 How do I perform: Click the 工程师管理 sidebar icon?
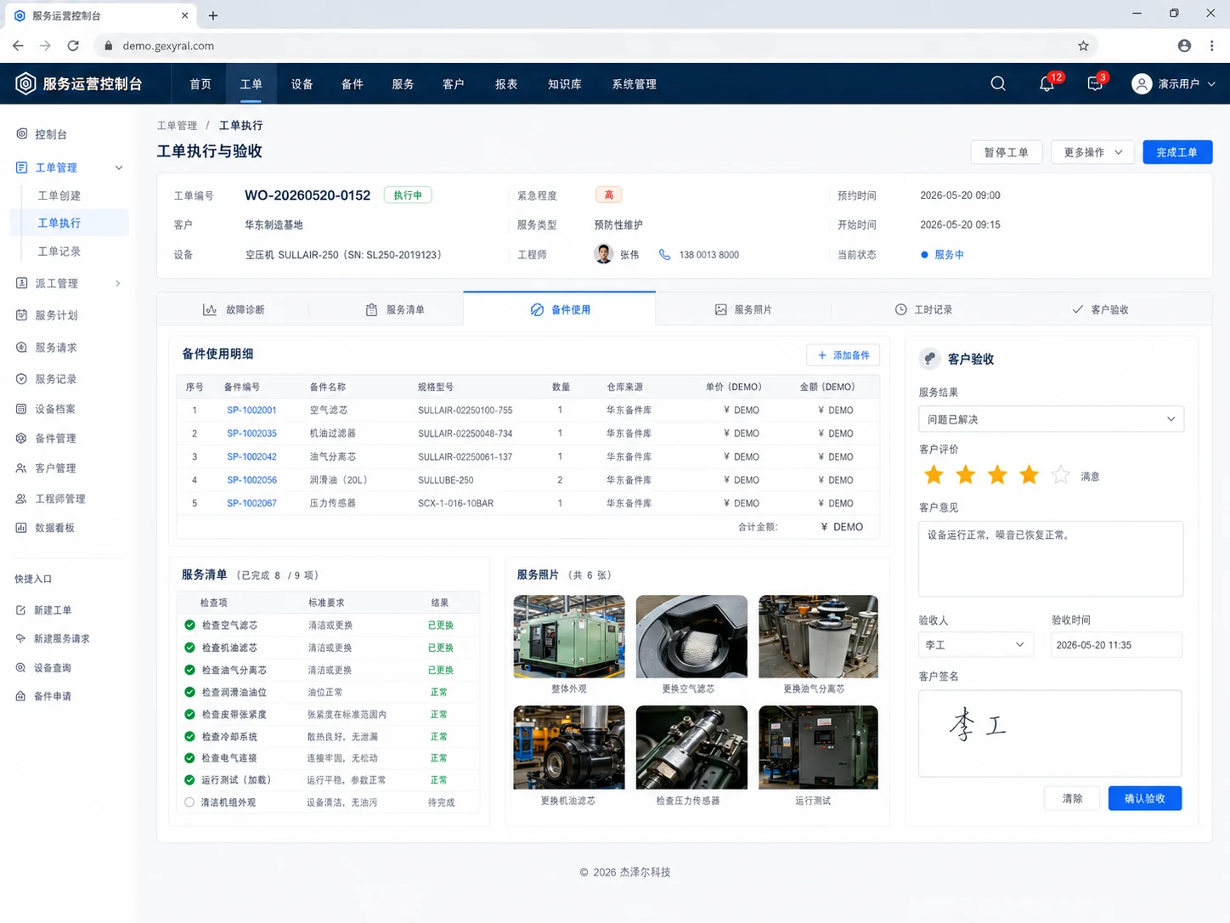pos(22,499)
